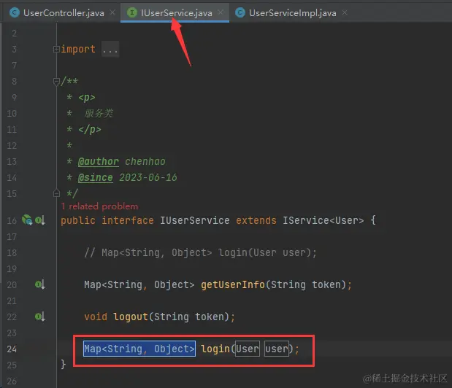The height and width of the screenshot is (388, 452).
Task: Click the class icon on UserServiceImpl.java tab
Action: [240, 12]
